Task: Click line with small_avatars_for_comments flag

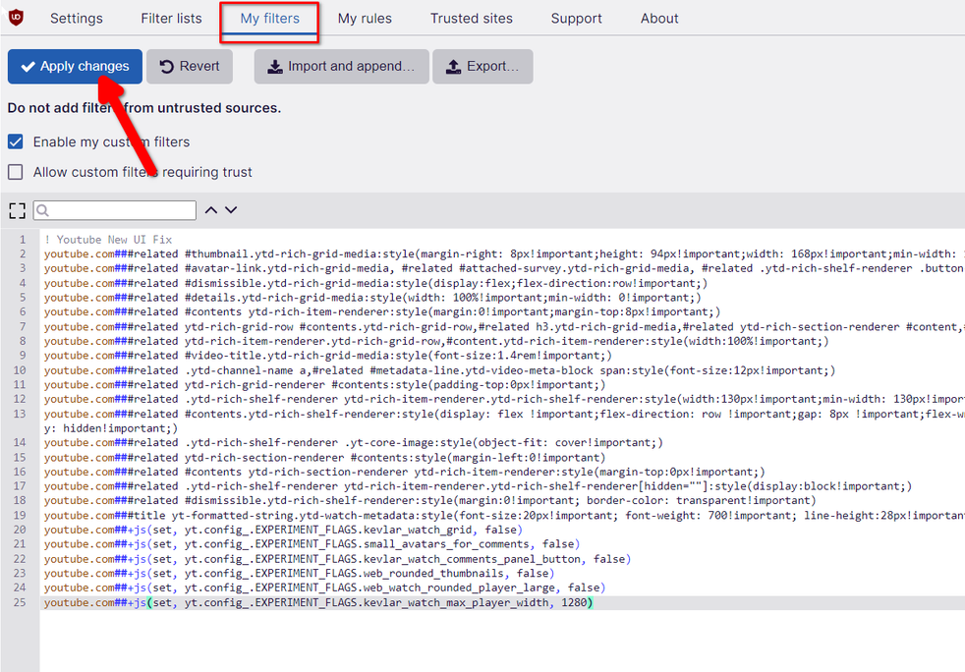Action: pyautogui.click(x=312, y=544)
